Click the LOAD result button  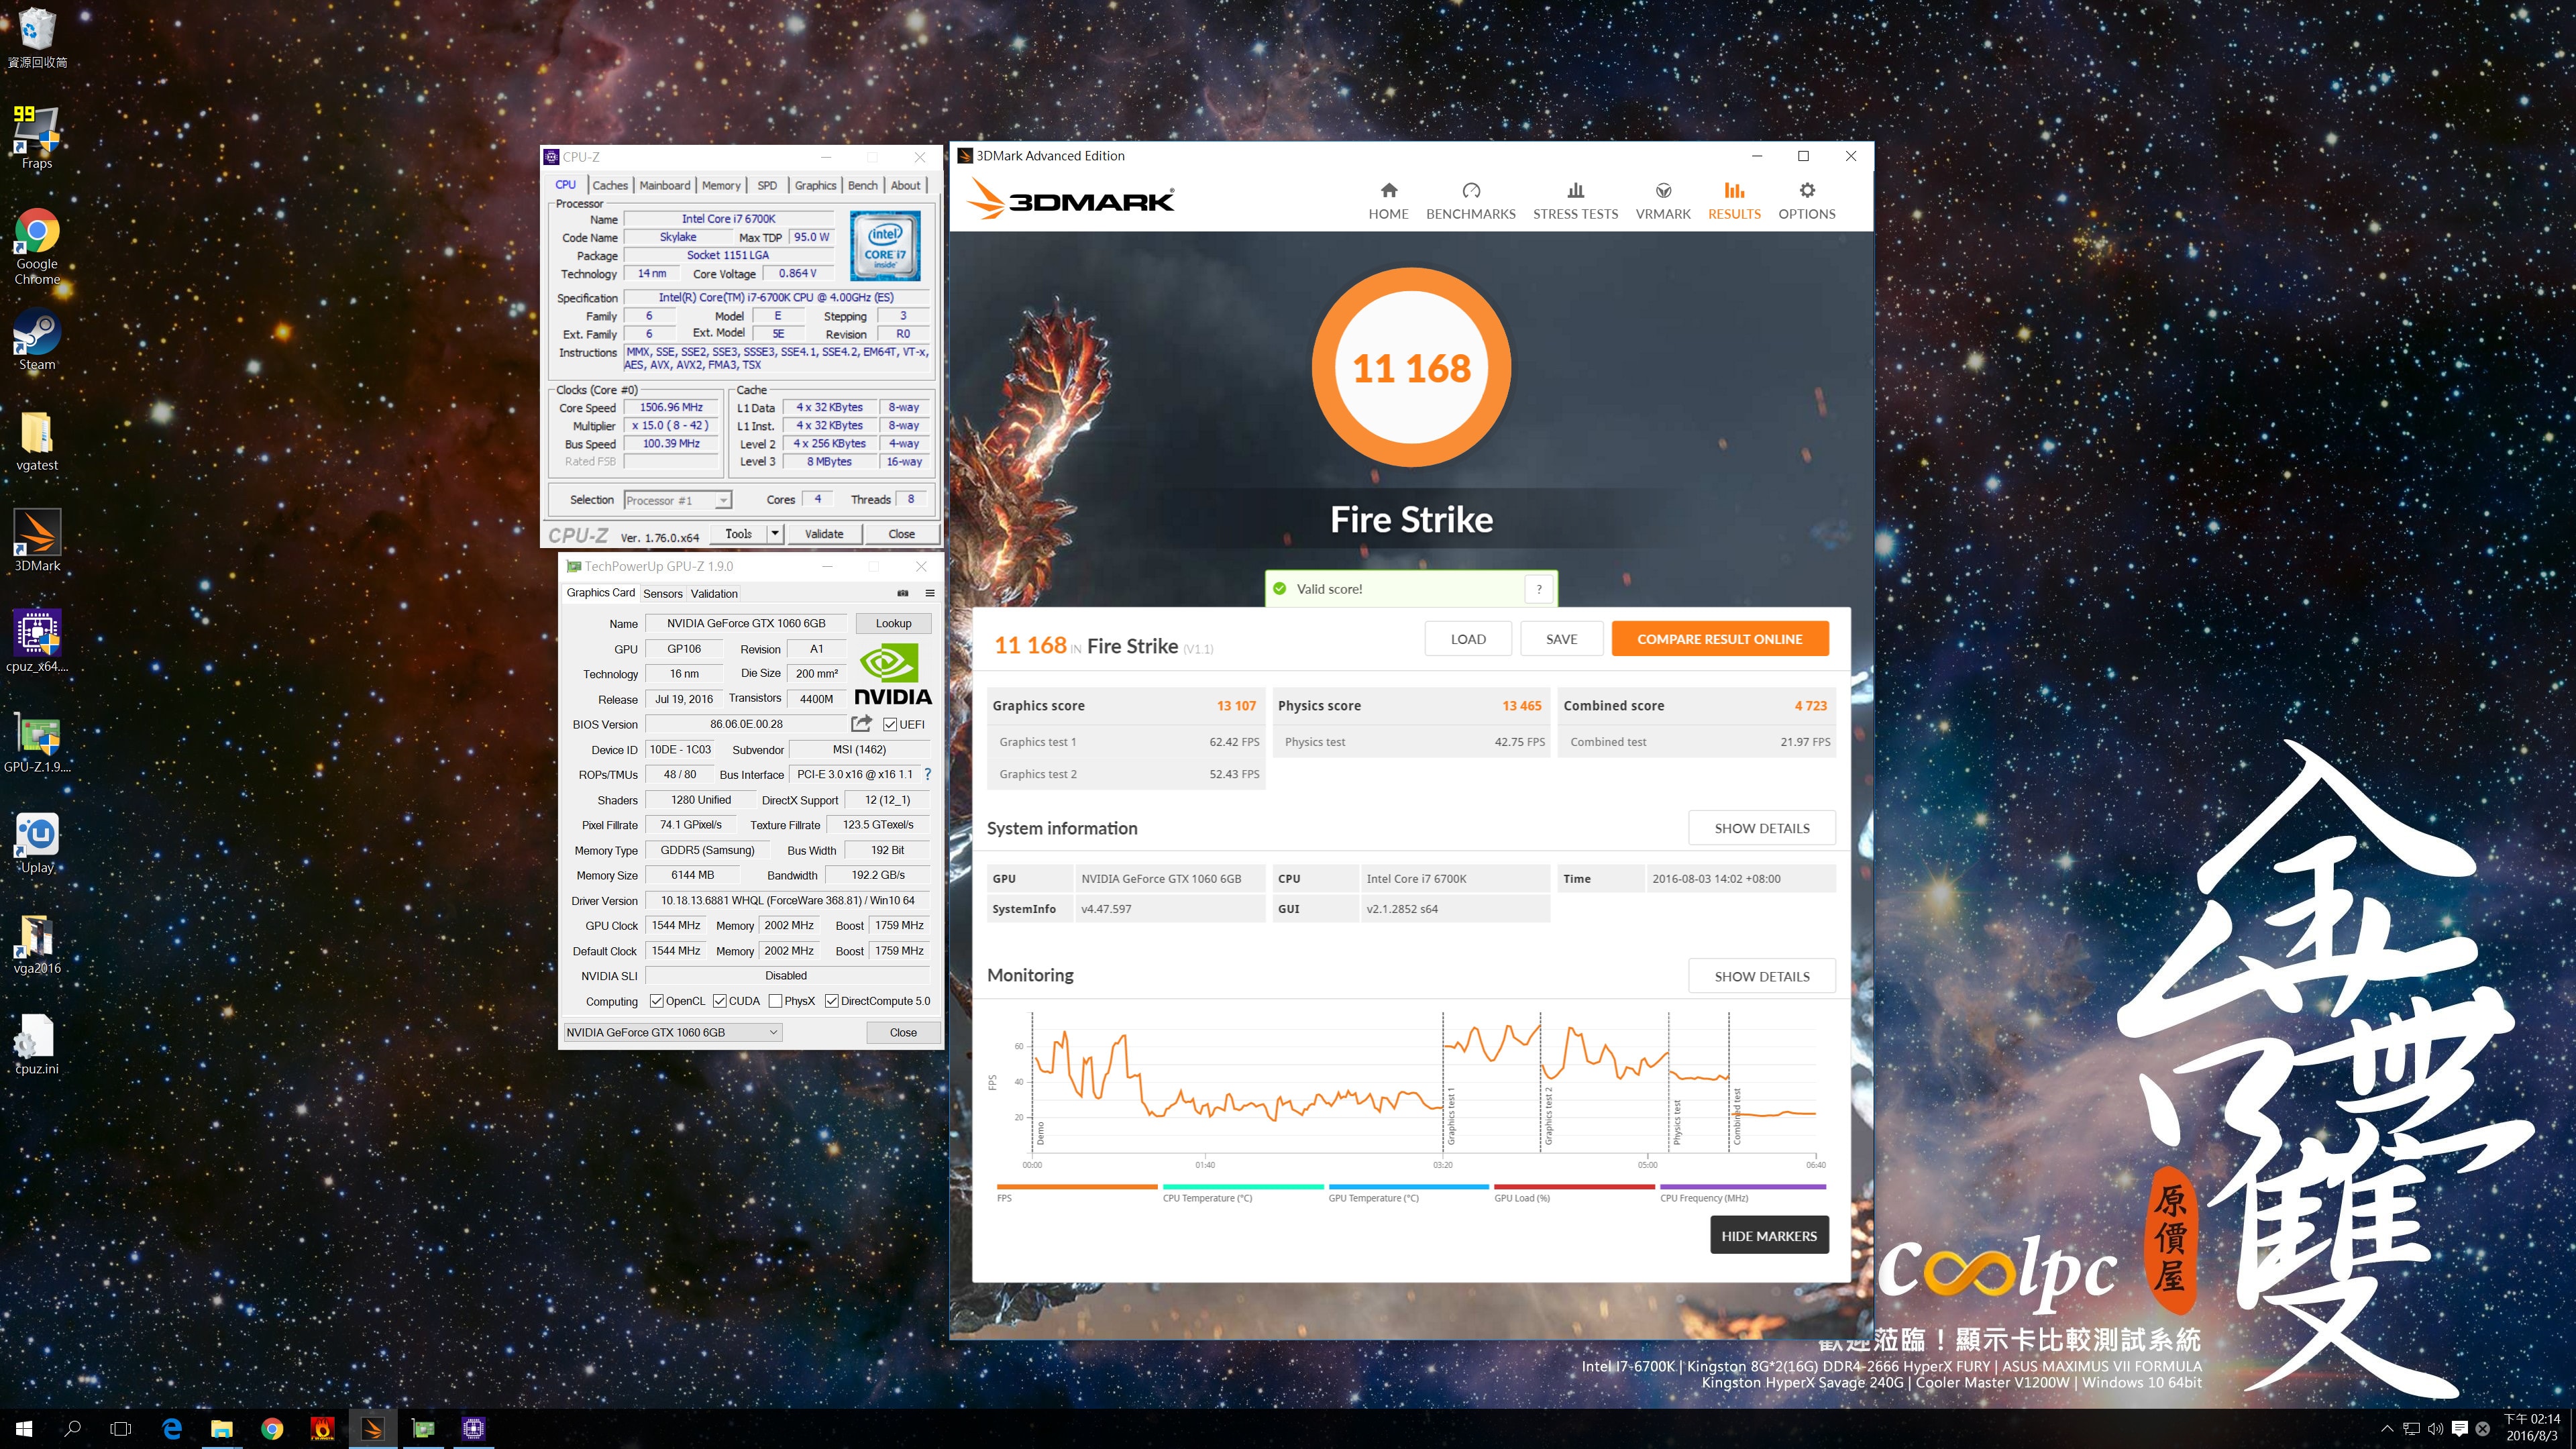pyautogui.click(x=1468, y=639)
